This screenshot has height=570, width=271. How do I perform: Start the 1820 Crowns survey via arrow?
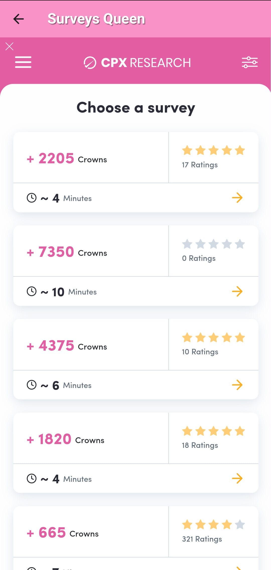click(237, 479)
